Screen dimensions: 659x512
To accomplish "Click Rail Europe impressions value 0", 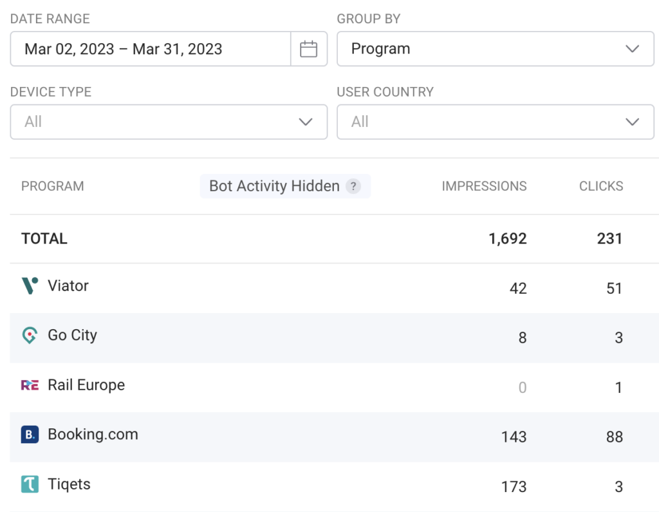I will pyautogui.click(x=523, y=387).
